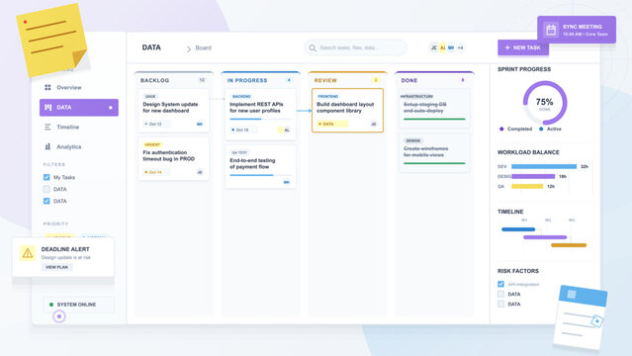Click the In Progress count badge

[x=289, y=80]
